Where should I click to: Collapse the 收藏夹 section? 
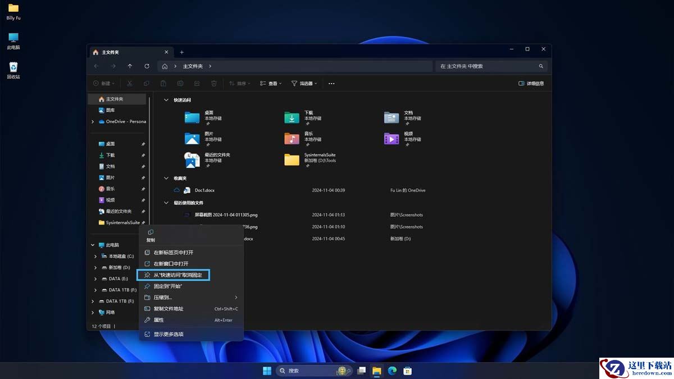(x=166, y=179)
